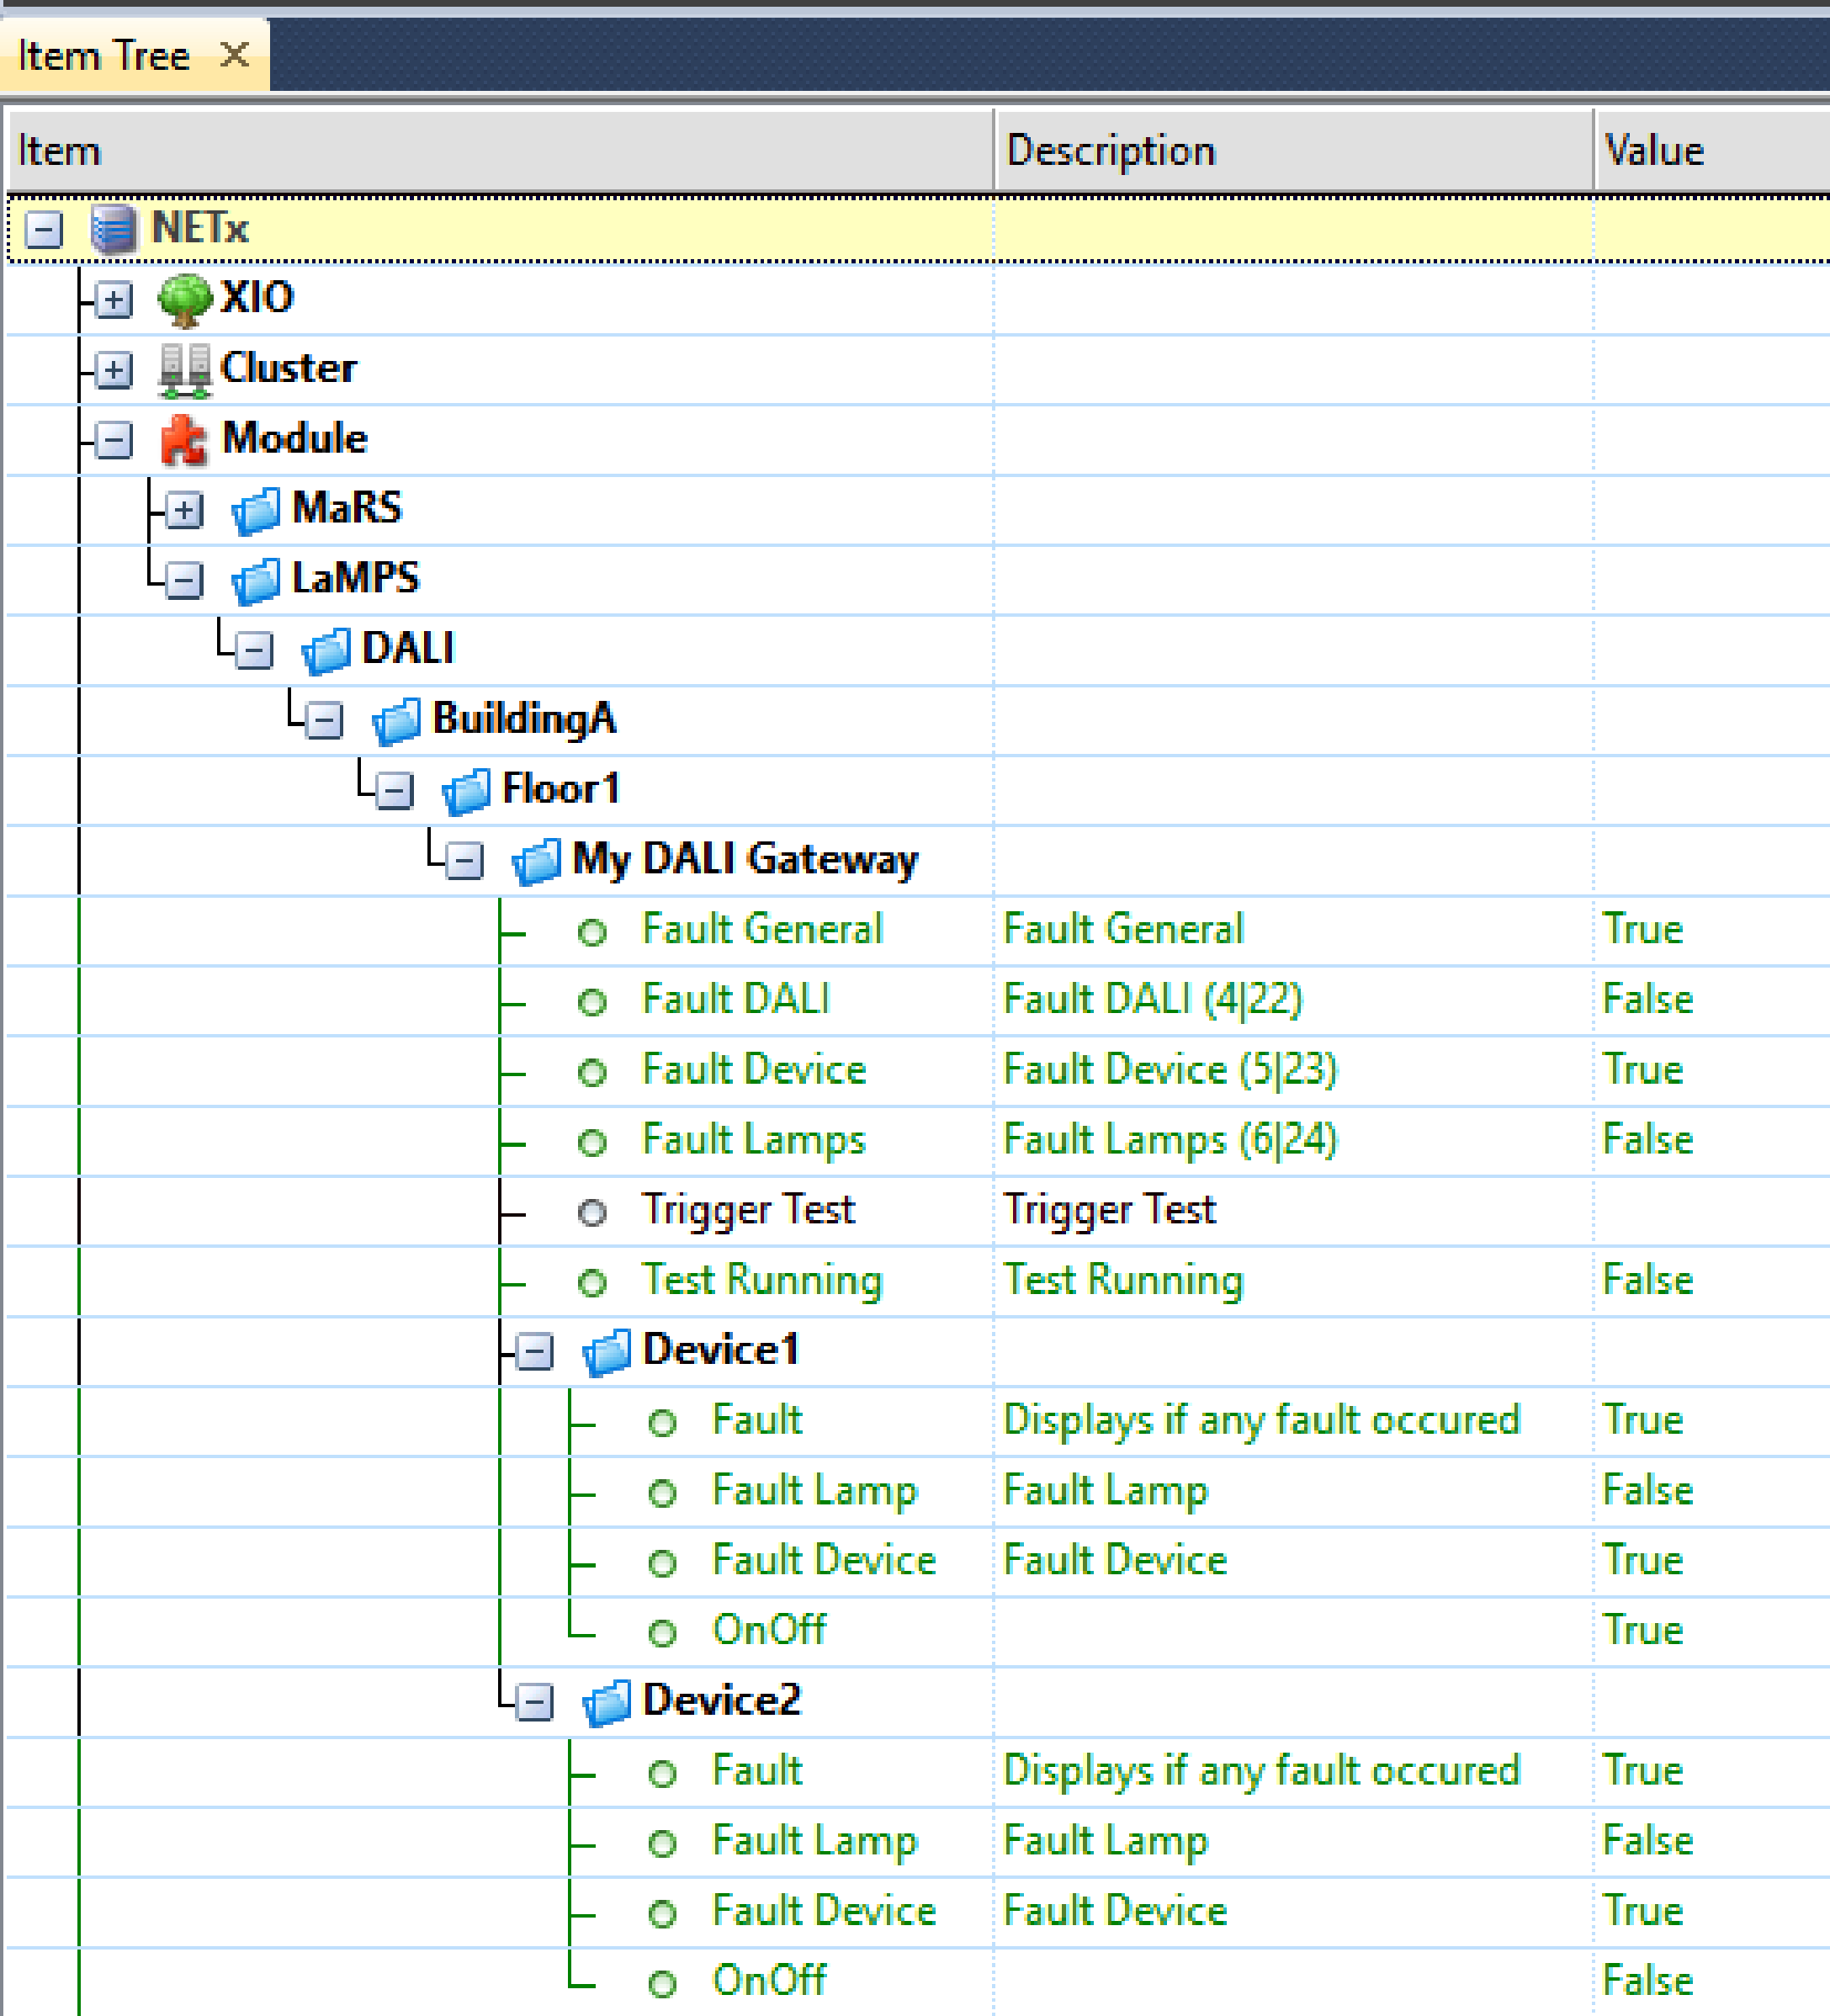Select the Trigger Test item label
The height and width of the screenshot is (2016, 1830).
click(748, 1210)
